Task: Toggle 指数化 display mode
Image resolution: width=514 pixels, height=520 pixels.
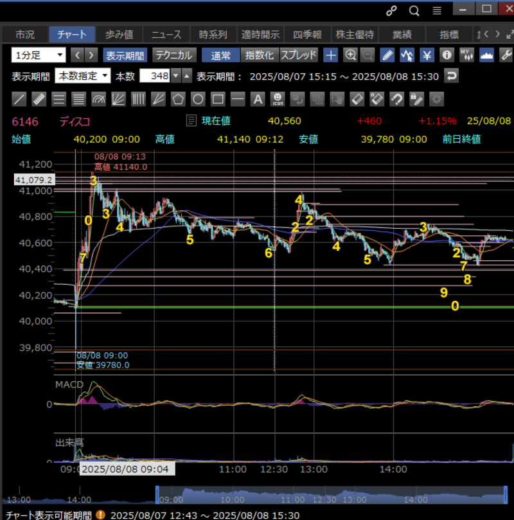Action: (x=260, y=55)
